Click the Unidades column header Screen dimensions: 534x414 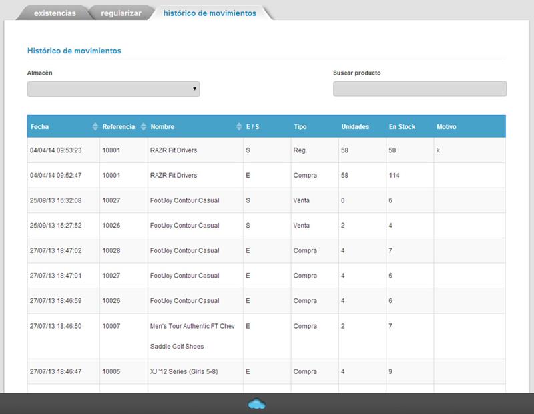pyautogui.click(x=355, y=127)
